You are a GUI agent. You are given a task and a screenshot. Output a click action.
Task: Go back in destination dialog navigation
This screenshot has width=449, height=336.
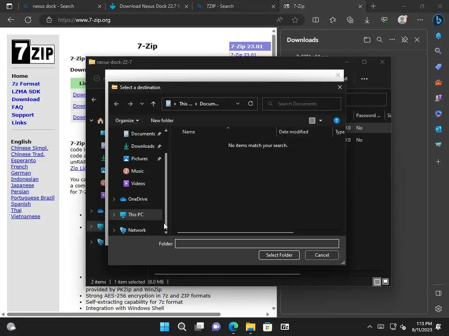117,104
